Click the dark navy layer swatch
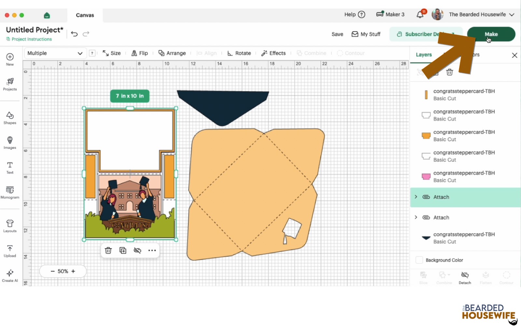 [426, 238]
